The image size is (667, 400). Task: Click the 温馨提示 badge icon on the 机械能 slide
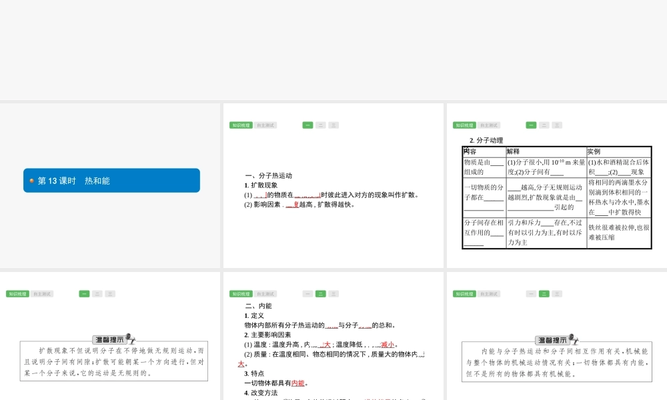[x=557, y=340]
